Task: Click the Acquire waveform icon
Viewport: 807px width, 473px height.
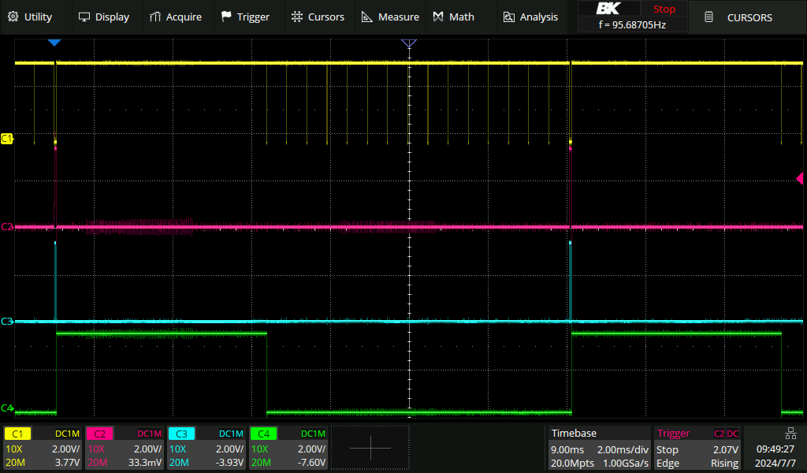Action: click(x=155, y=17)
